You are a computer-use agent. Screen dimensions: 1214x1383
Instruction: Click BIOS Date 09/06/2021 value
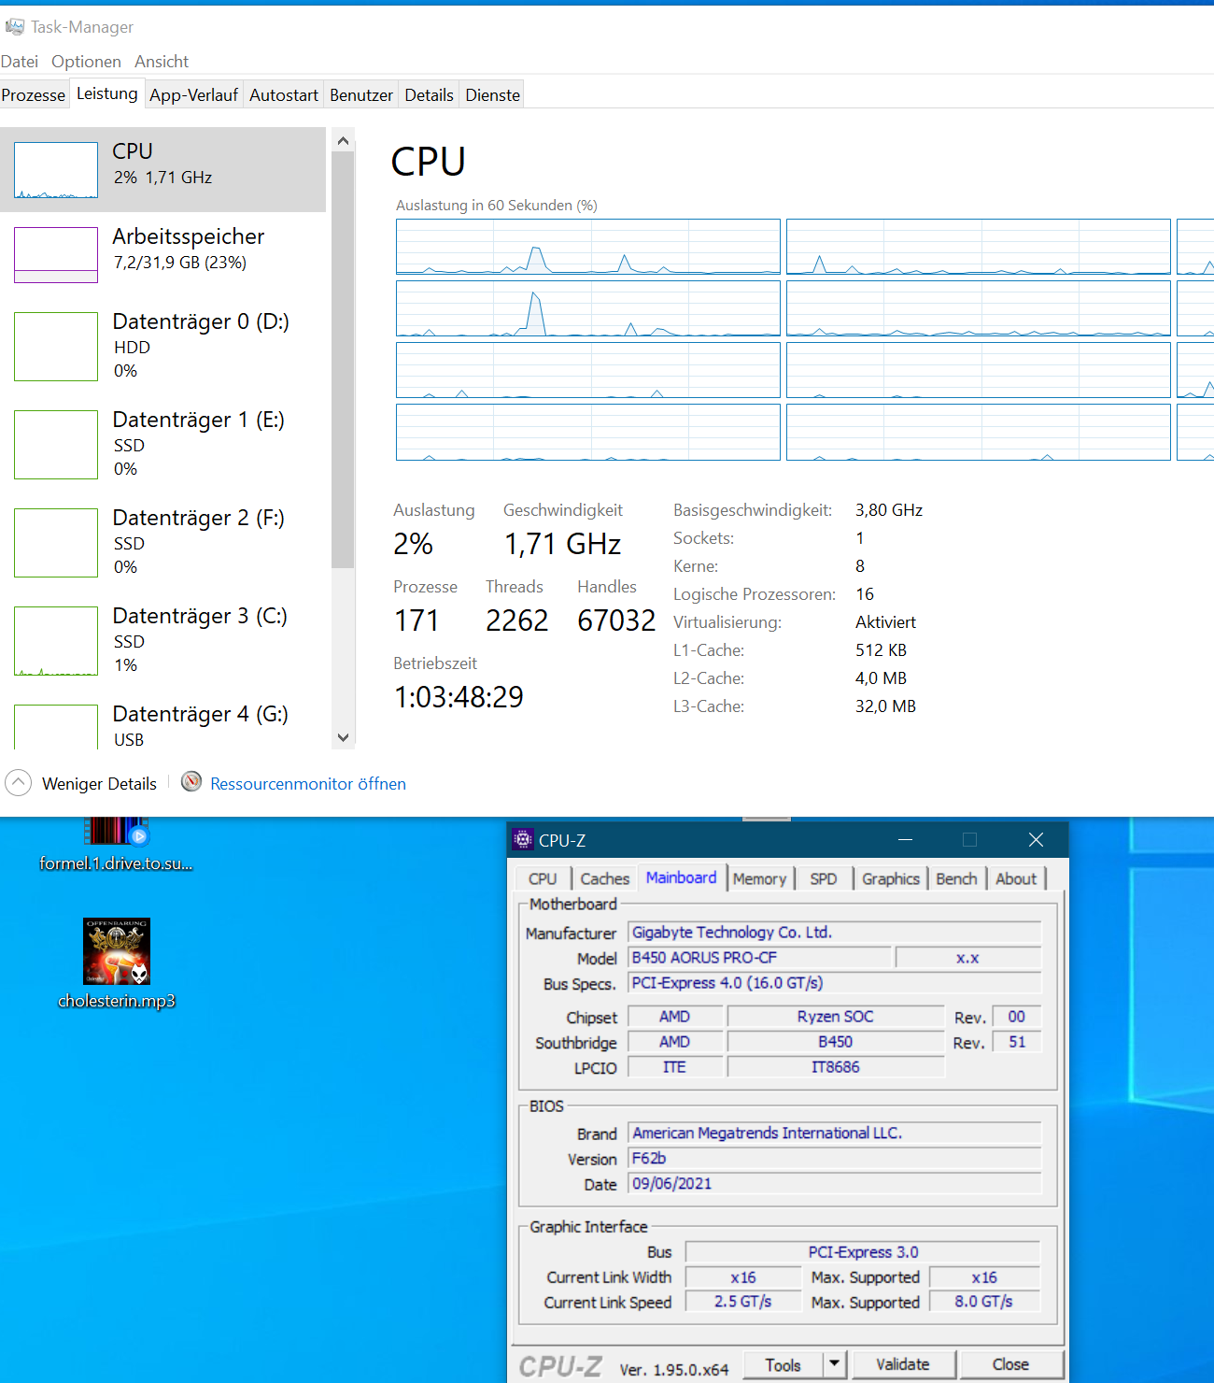coord(835,1184)
